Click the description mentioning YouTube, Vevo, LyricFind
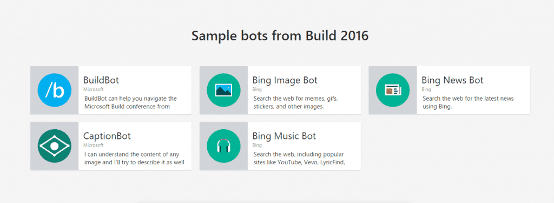The width and height of the screenshot is (554, 203). click(299, 158)
